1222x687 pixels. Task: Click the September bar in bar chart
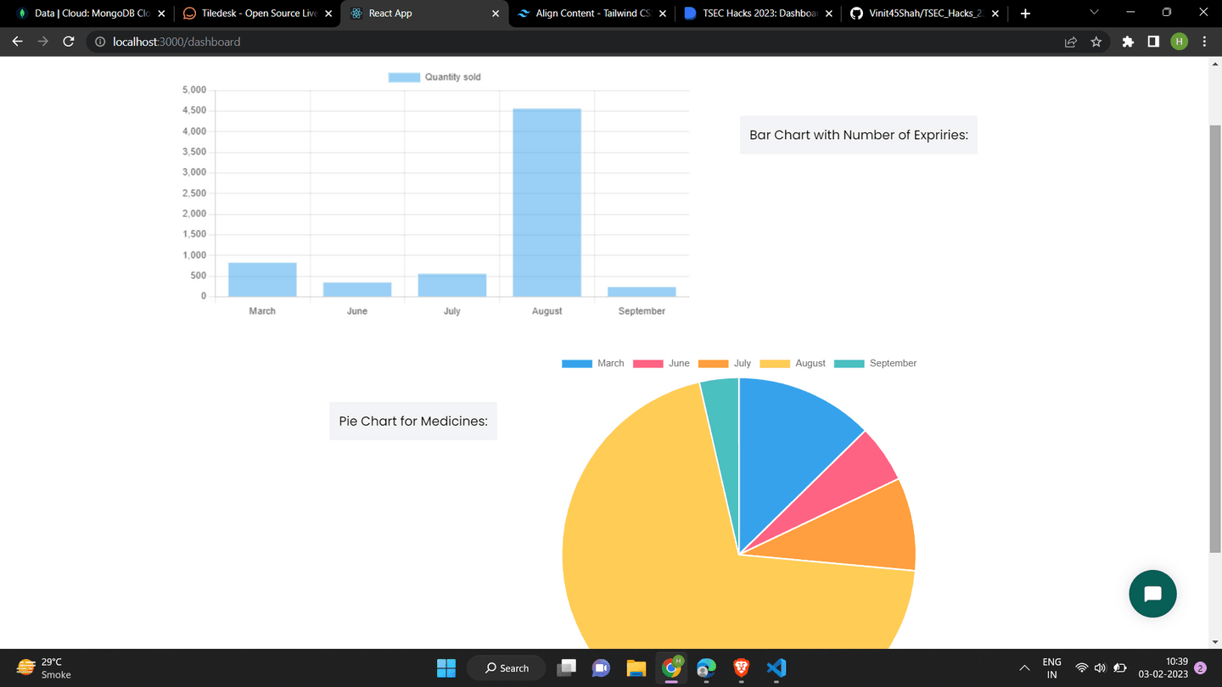tap(642, 292)
